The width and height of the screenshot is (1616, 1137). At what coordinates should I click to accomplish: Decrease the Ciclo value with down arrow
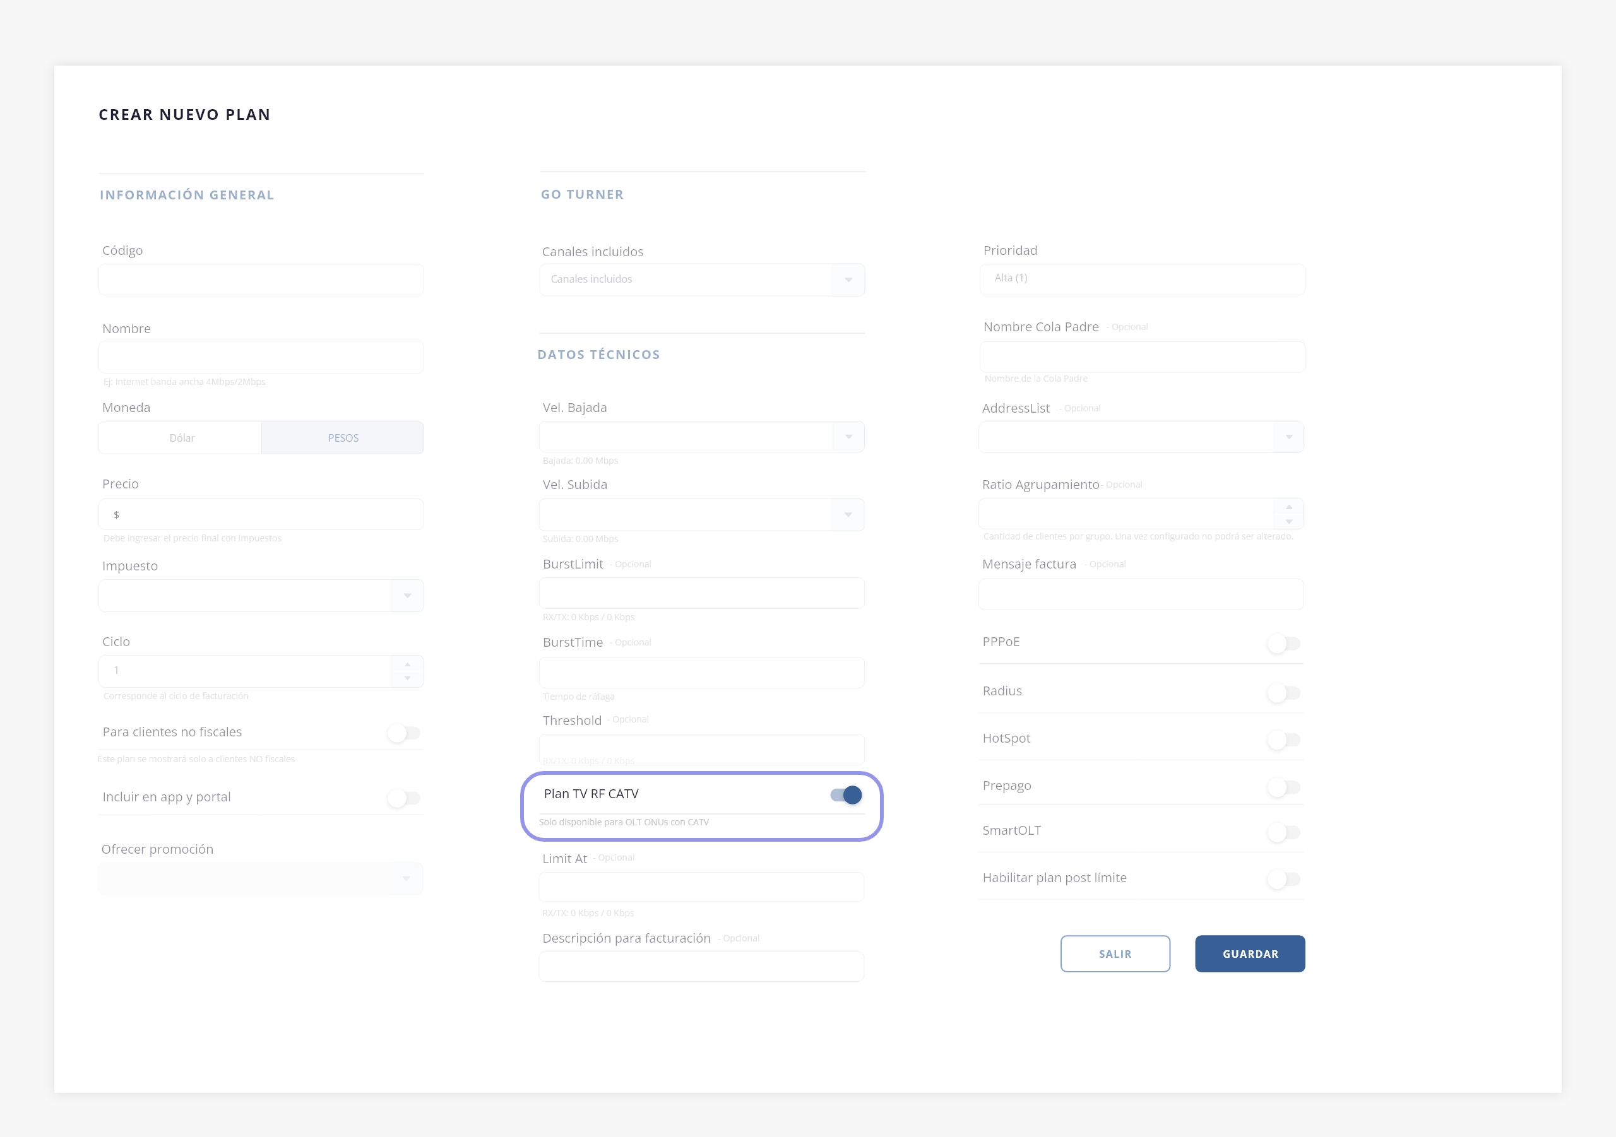[407, 678]
